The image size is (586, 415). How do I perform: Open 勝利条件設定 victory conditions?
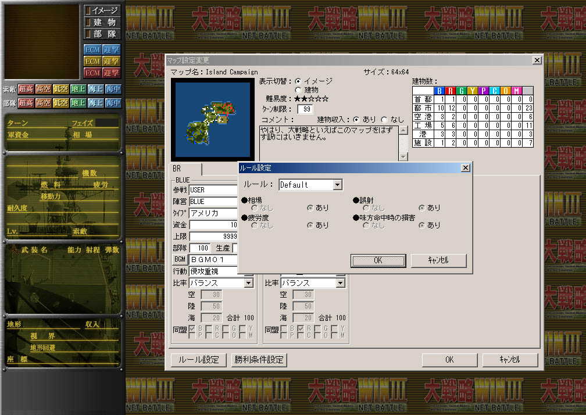click(259, 360)
